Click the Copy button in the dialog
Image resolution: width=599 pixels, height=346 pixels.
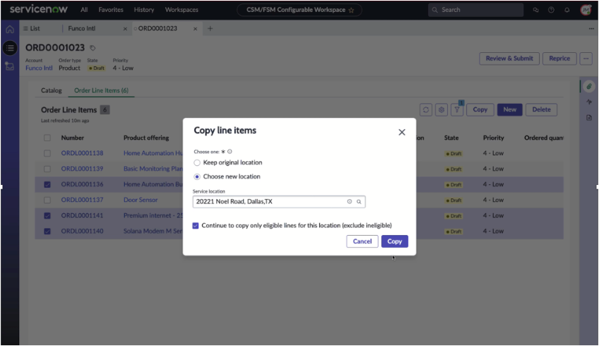[395, 241]
